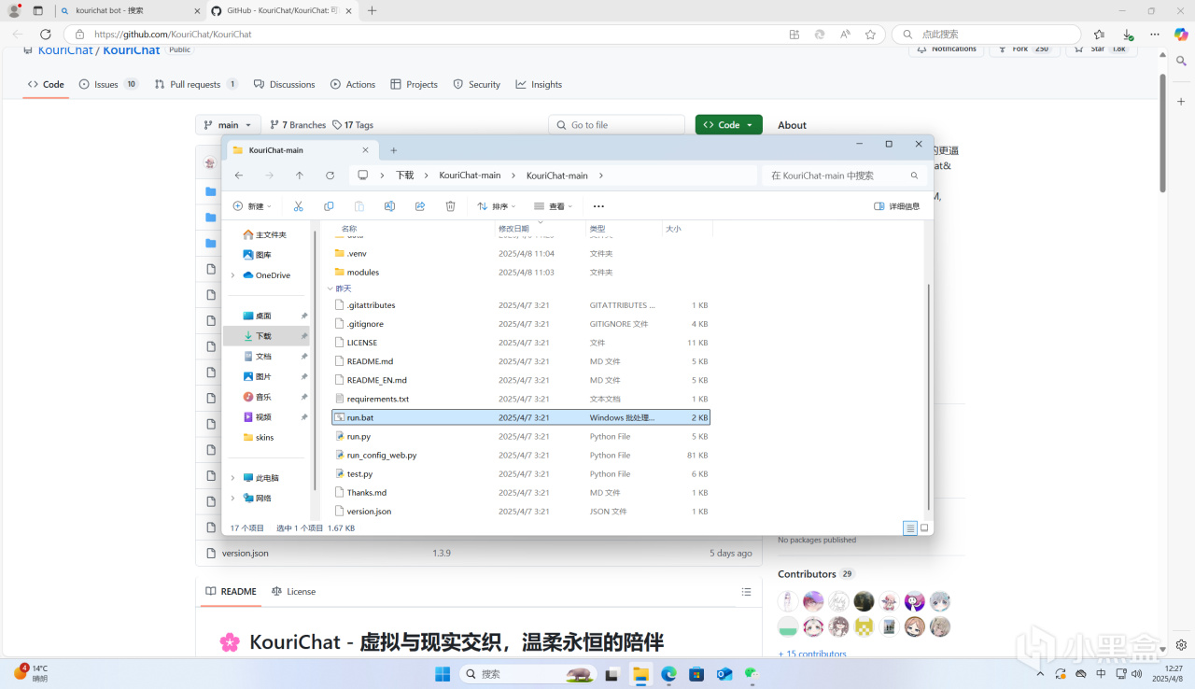Select the LICENSE file in Explorer

521,343
